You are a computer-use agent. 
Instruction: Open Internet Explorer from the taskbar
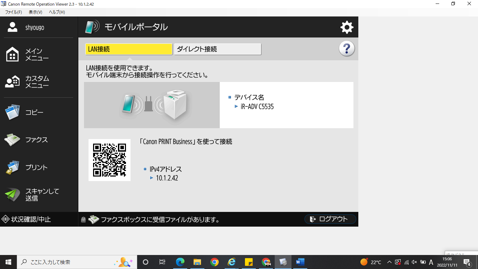click(232, 262)
